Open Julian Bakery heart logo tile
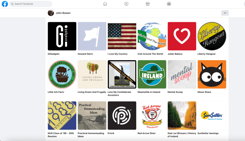This screenshot has width=245, height=141. click(x=182, y=36)
